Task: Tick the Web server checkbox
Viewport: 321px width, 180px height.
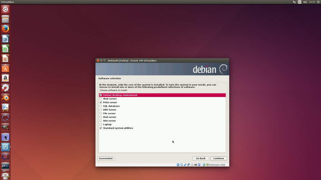Action: click(x=101, y=99)
